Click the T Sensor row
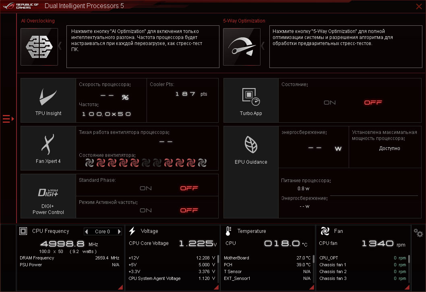 pyautogui.click(x=267, y=271)
